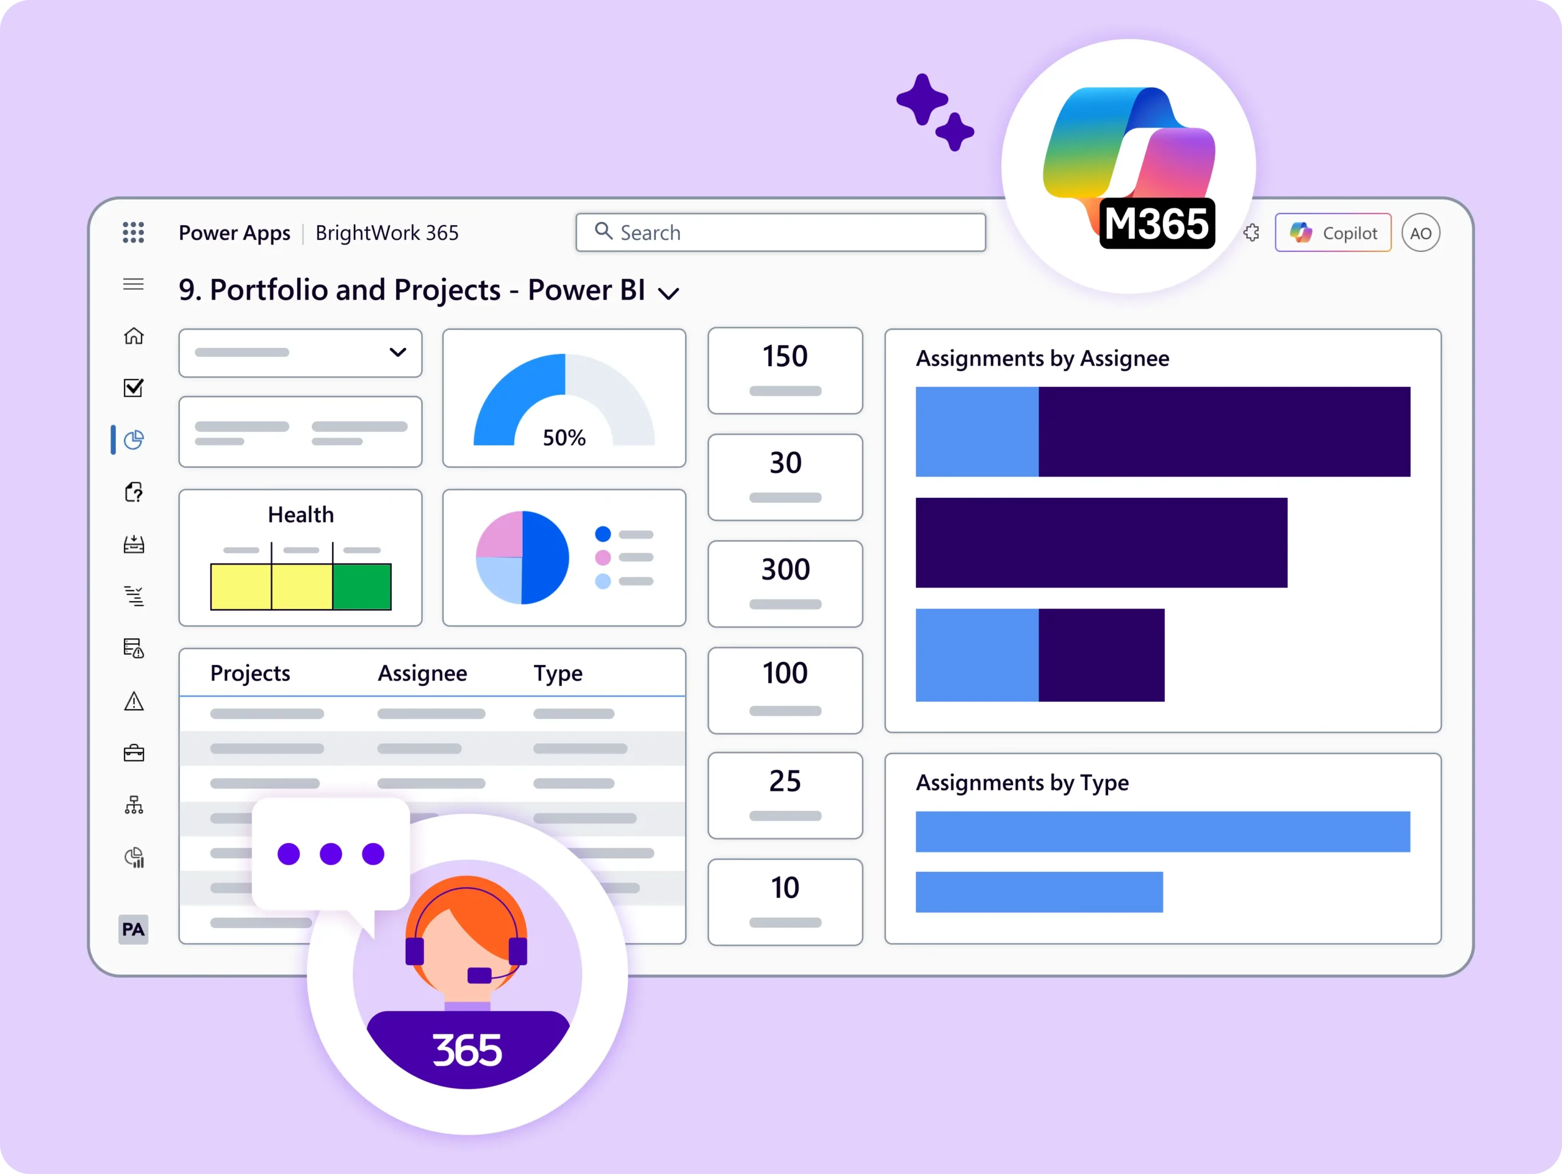Click the AO user account avatar

click(1420, 232)
